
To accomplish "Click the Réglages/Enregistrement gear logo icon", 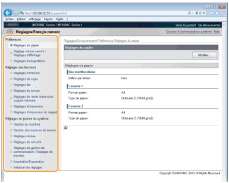I will click(9, 32).
